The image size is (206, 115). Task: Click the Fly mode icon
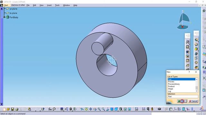pyautogui.click(x=82, y=109)
